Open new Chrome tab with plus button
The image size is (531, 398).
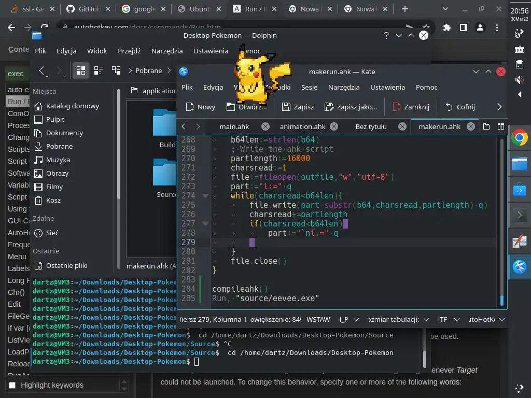[404, 9]
